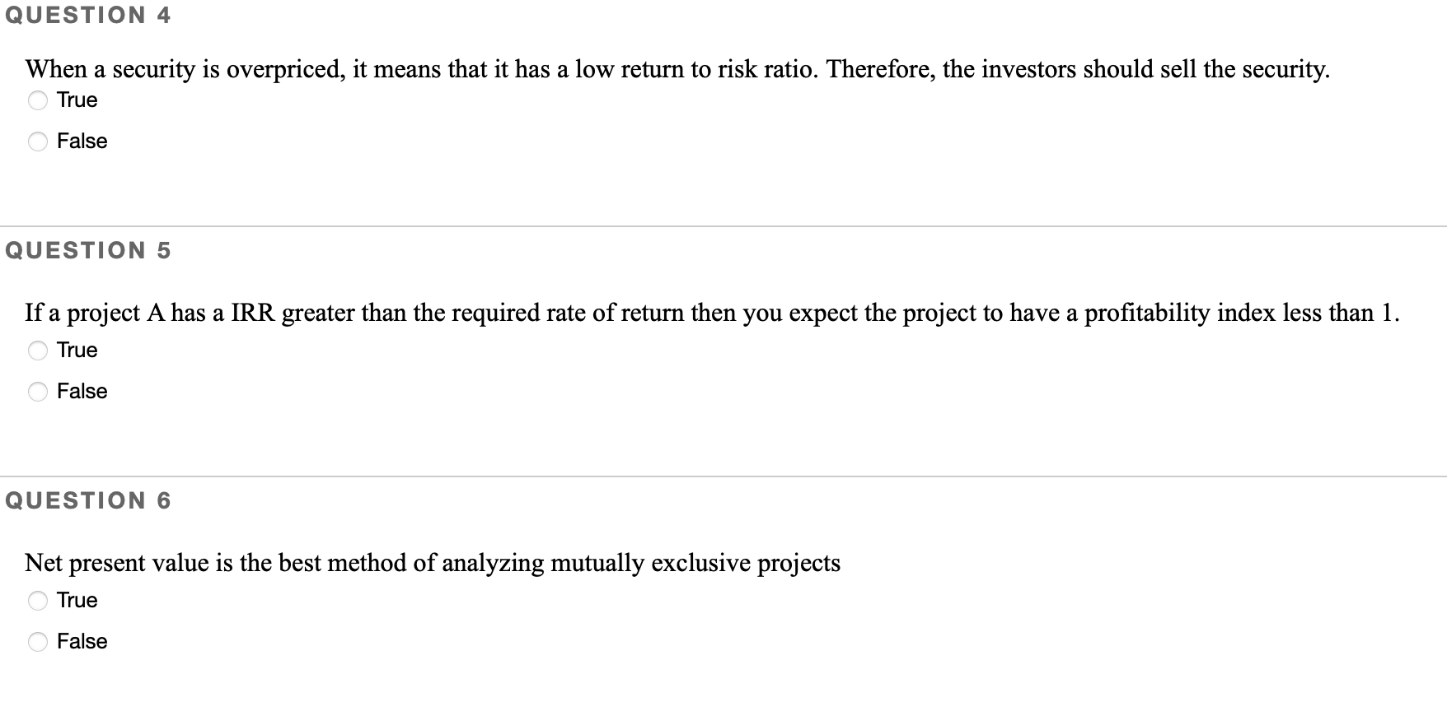
Task: Click the QUESTION 4 heading
Action: point(89,14)
